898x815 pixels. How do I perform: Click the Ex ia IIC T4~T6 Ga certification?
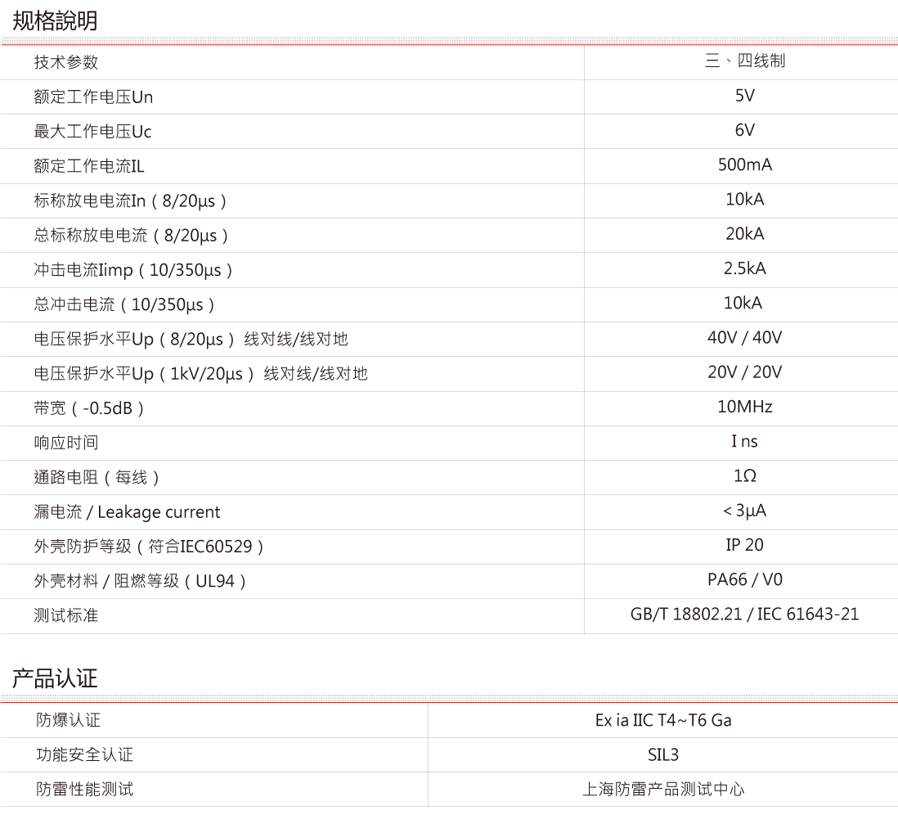tap(663, 720)
